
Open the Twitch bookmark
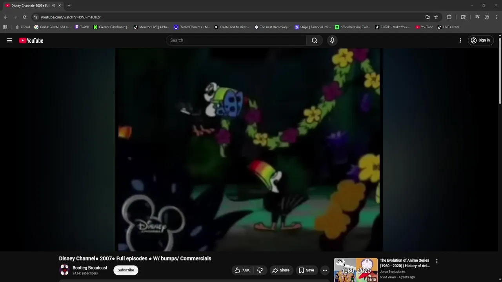click(82, 27)
